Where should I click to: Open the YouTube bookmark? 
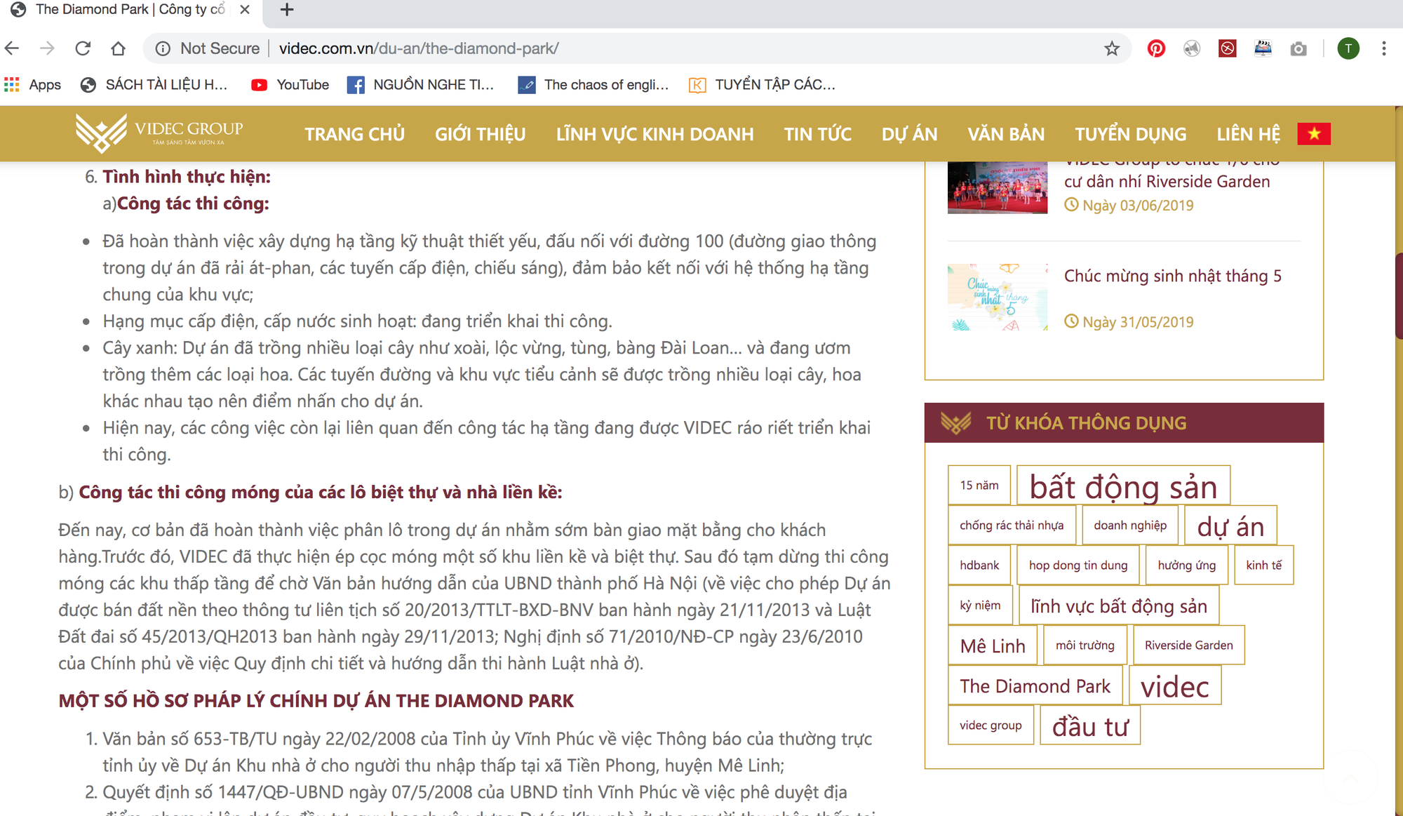pos(290,85)
